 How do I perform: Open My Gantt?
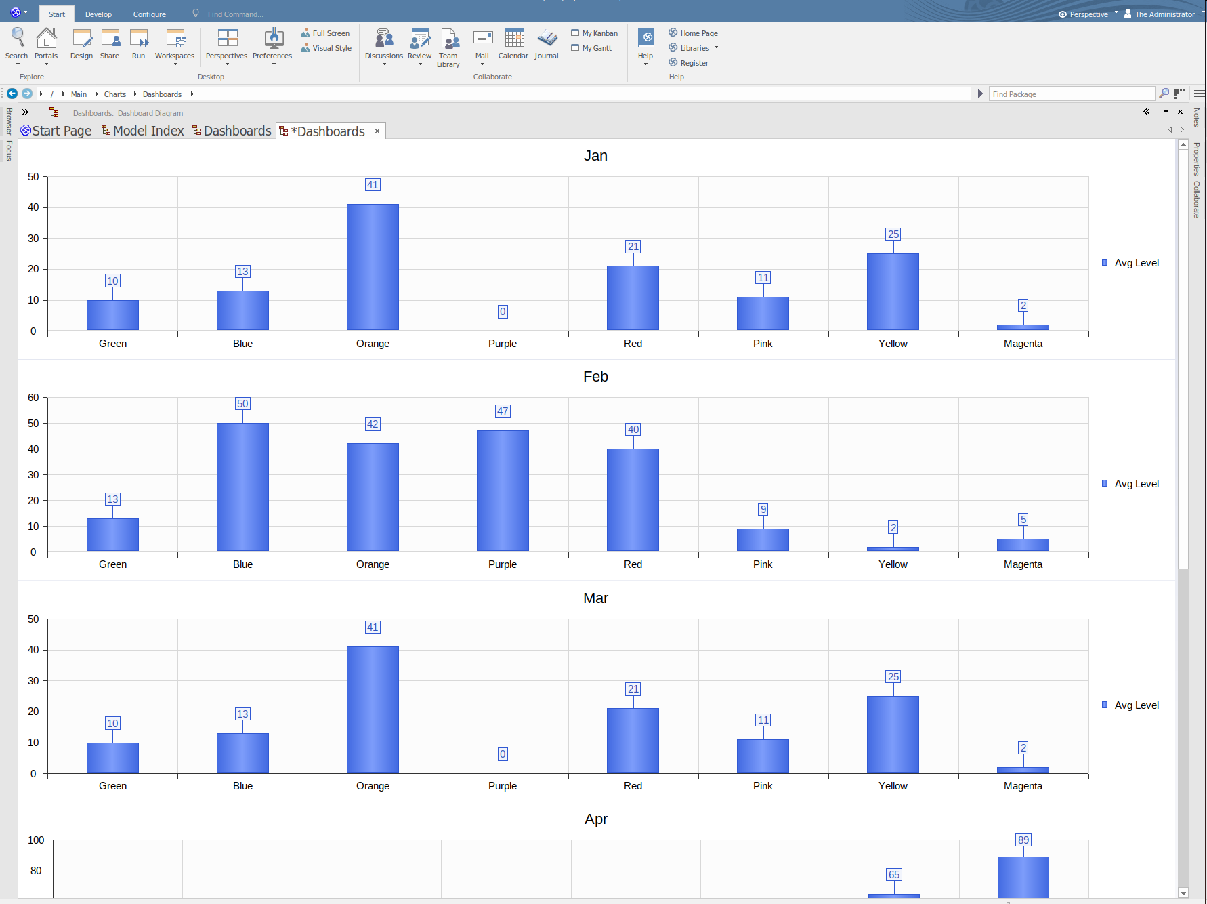(591, 48)
